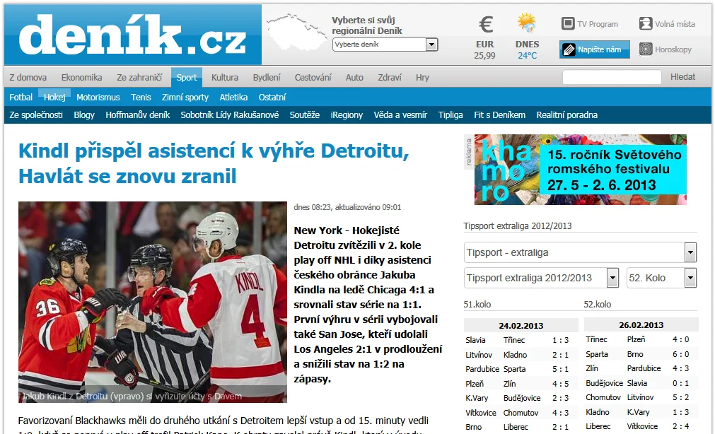The height and width of the screenshot is (434, 715).
Task: Open Realitní poradna link
Action: tap(566, 115)
